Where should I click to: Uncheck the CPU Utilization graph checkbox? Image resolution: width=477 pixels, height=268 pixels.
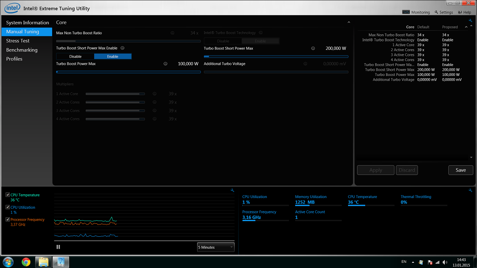pos(8,207)
